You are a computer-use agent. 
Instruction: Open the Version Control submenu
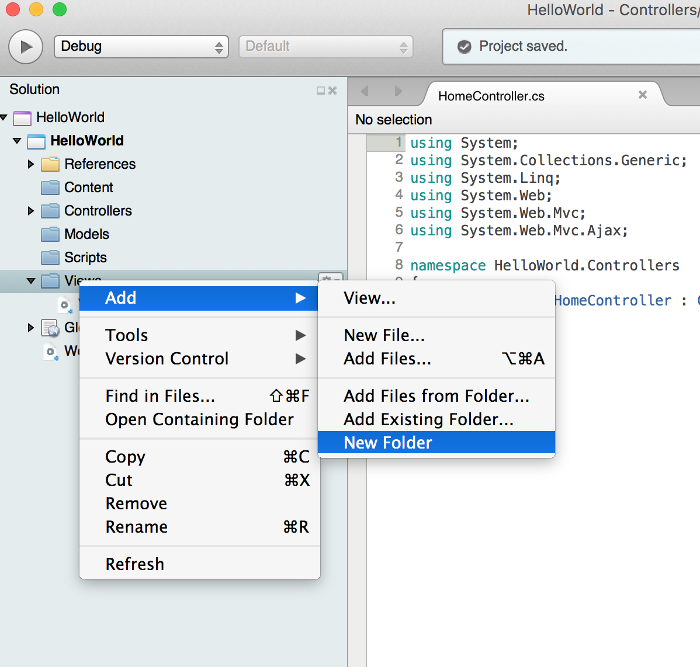click(199, 359)
